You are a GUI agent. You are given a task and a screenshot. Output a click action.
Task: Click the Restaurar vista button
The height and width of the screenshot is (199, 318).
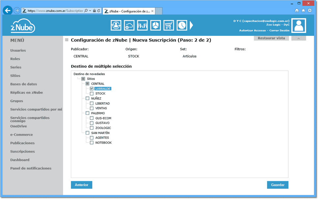(x=271, y=38)
